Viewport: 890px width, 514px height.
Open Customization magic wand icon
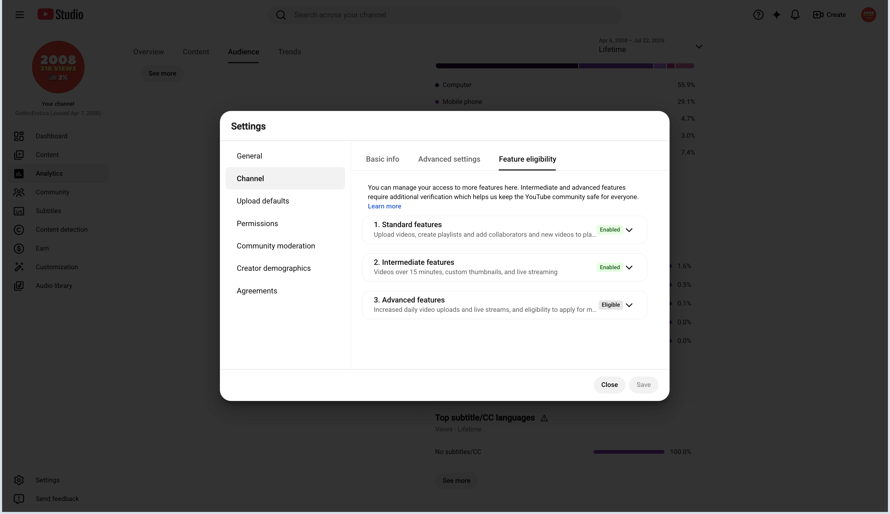pyautogui.click(x=19, y=267)
